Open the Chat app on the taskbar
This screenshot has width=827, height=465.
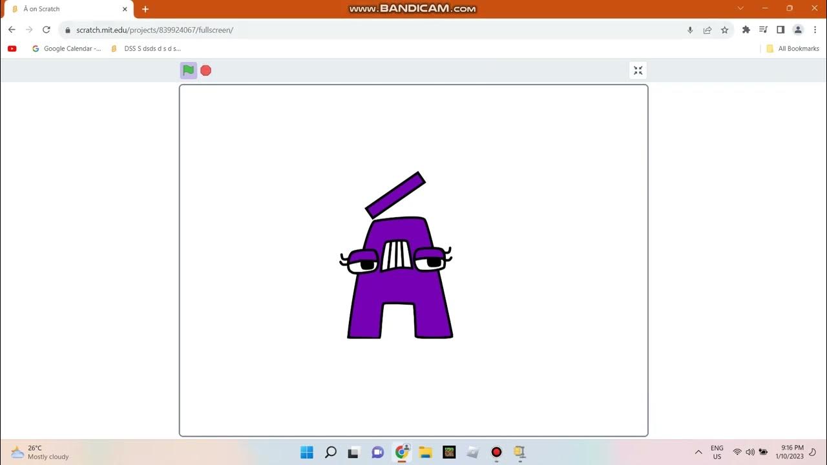[378, 452]
